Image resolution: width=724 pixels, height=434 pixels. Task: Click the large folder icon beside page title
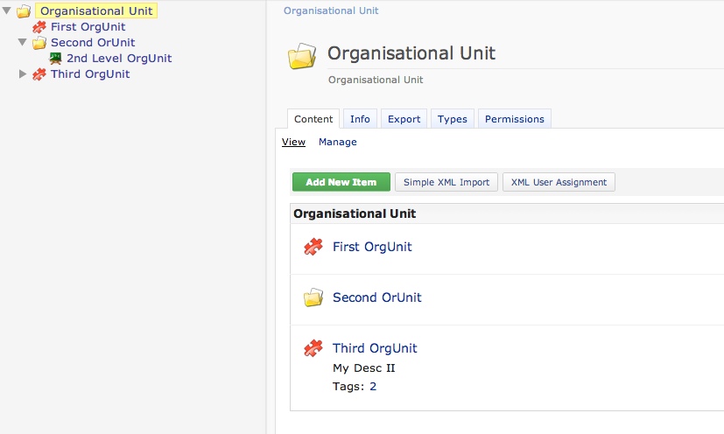pos(302,57)
